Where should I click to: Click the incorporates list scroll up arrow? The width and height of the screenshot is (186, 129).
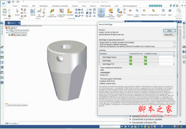click(x=174, y=43)
